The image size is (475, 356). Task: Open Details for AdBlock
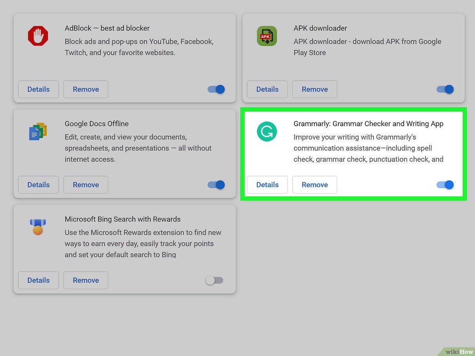pyautogui.click(x=38, y=89)
